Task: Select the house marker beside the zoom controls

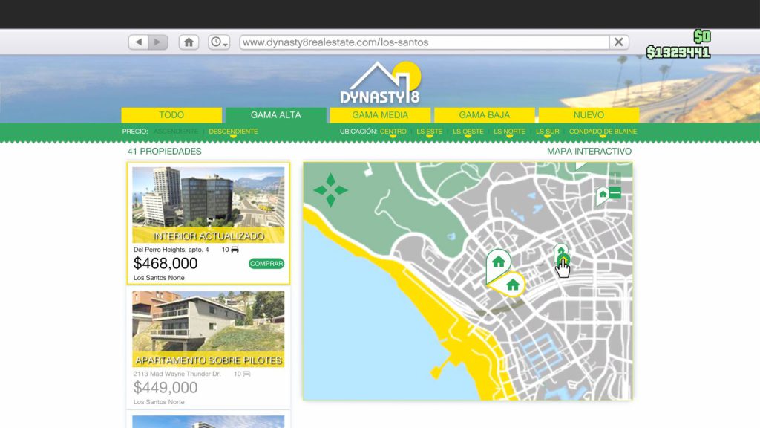Action: [x=602, y=195]
